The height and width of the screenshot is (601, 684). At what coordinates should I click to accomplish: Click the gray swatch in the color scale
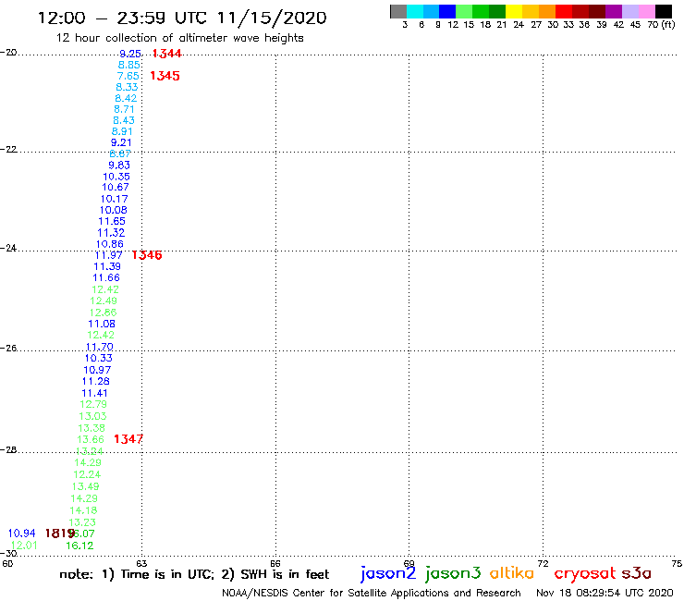[x=398, y=11]
